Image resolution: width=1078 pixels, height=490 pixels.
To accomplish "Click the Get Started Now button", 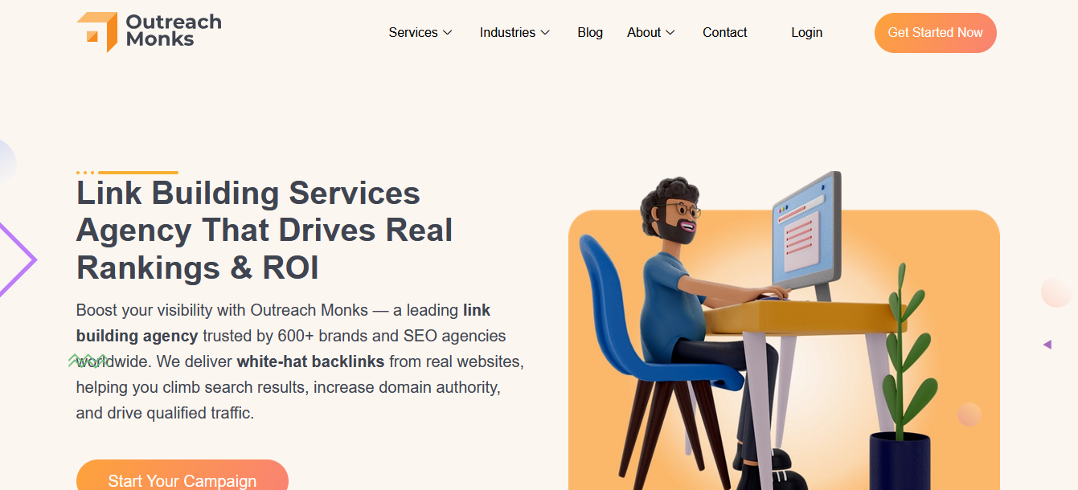I will (936, 33).
